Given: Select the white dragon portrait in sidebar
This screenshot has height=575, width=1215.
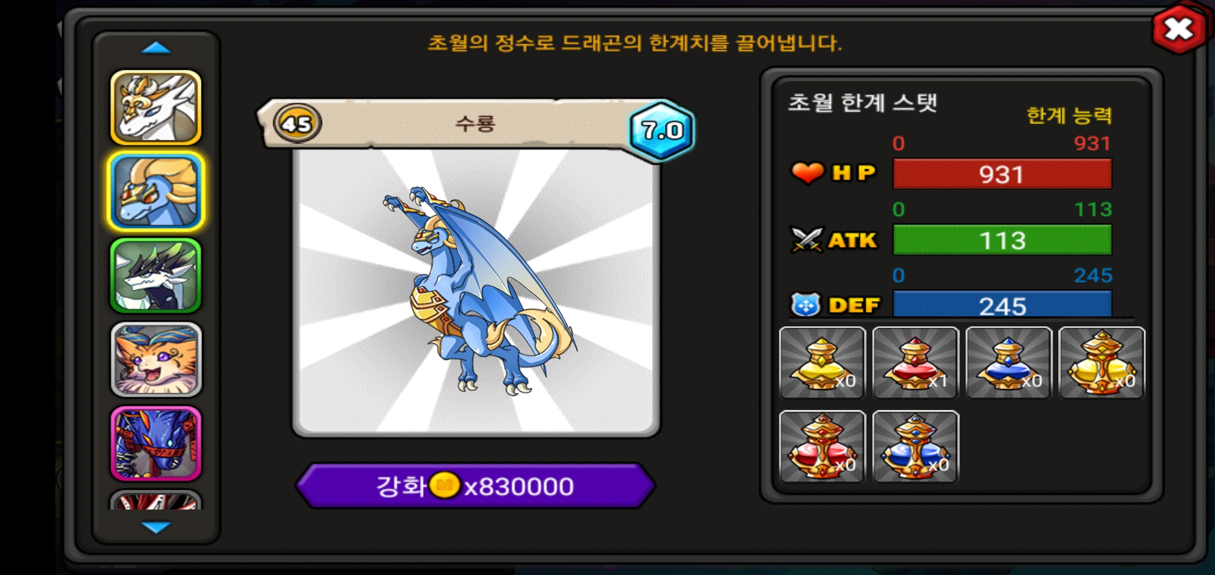Looking at the screenshot, I should tap(156, 108).
